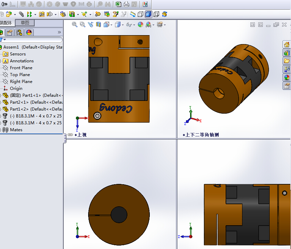
Task: Click the Zoom to Fit magnifier icon
Action: point(74,24)
